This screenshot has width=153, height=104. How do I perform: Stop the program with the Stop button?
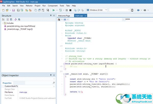coord(70,10)
